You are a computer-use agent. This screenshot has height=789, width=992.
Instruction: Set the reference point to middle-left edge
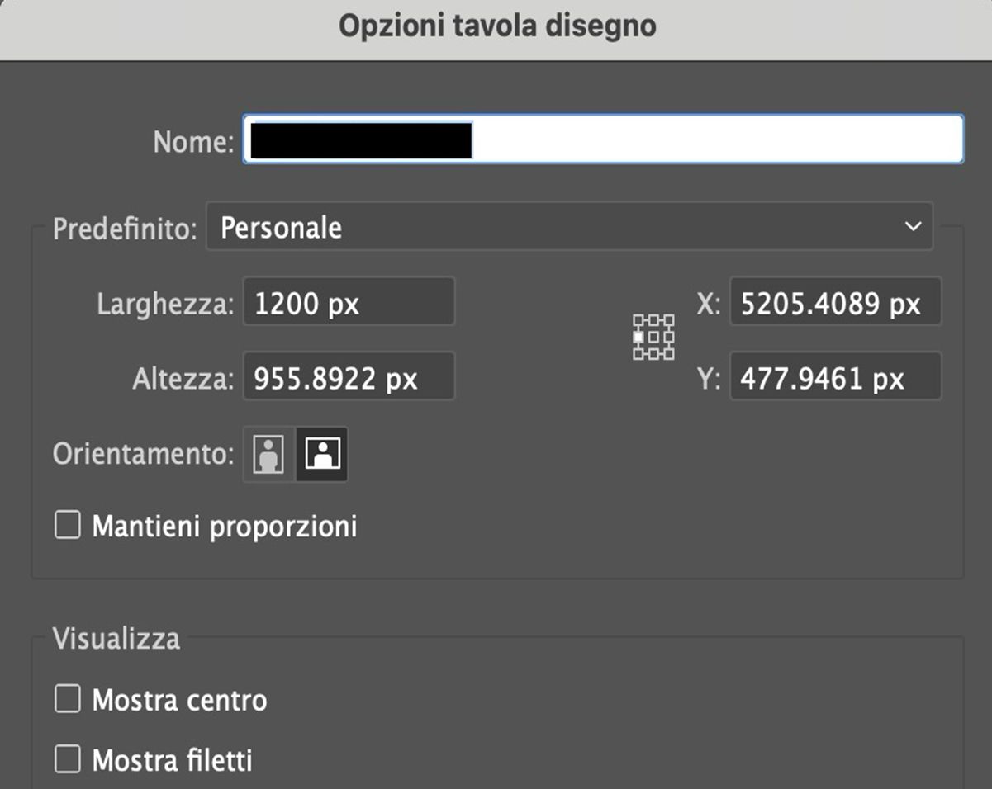(638, 337)
